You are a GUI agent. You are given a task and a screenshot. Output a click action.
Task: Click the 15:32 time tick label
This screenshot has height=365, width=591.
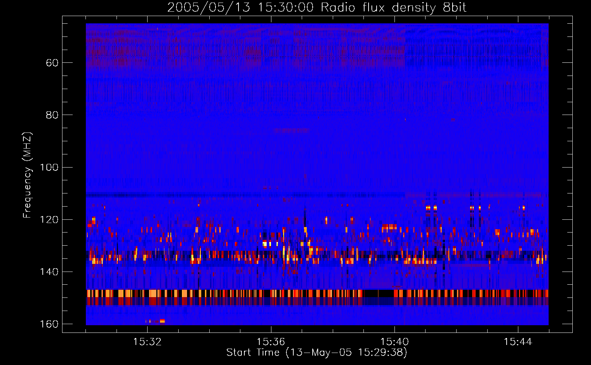tap(147, 342)
